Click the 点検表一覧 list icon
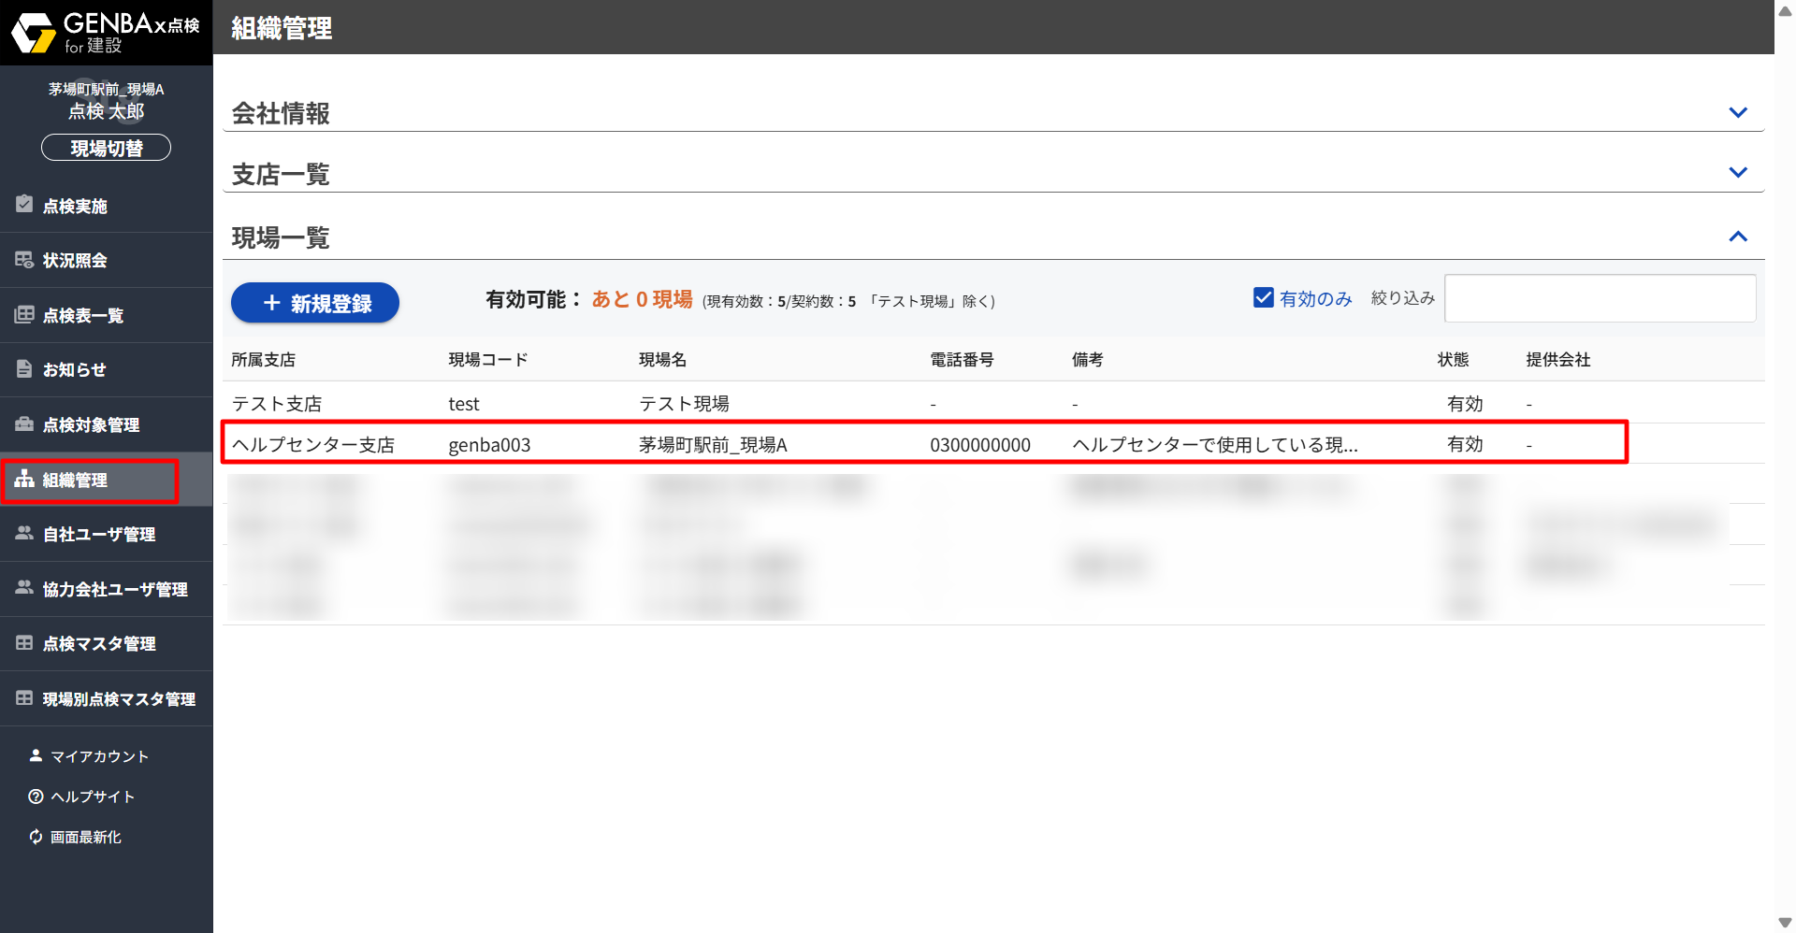This screenshot has height=933, width=1796. coord(24,315)
